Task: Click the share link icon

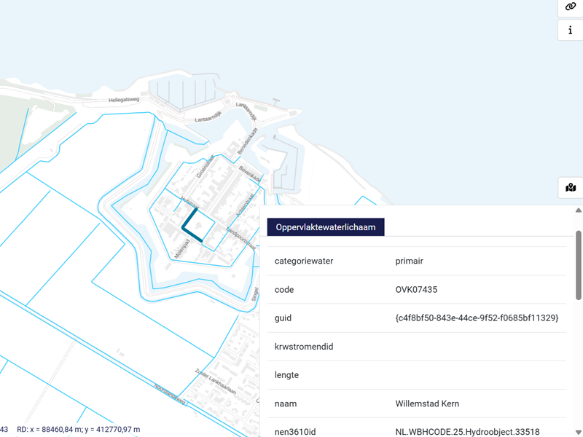Action: point(571,7)
